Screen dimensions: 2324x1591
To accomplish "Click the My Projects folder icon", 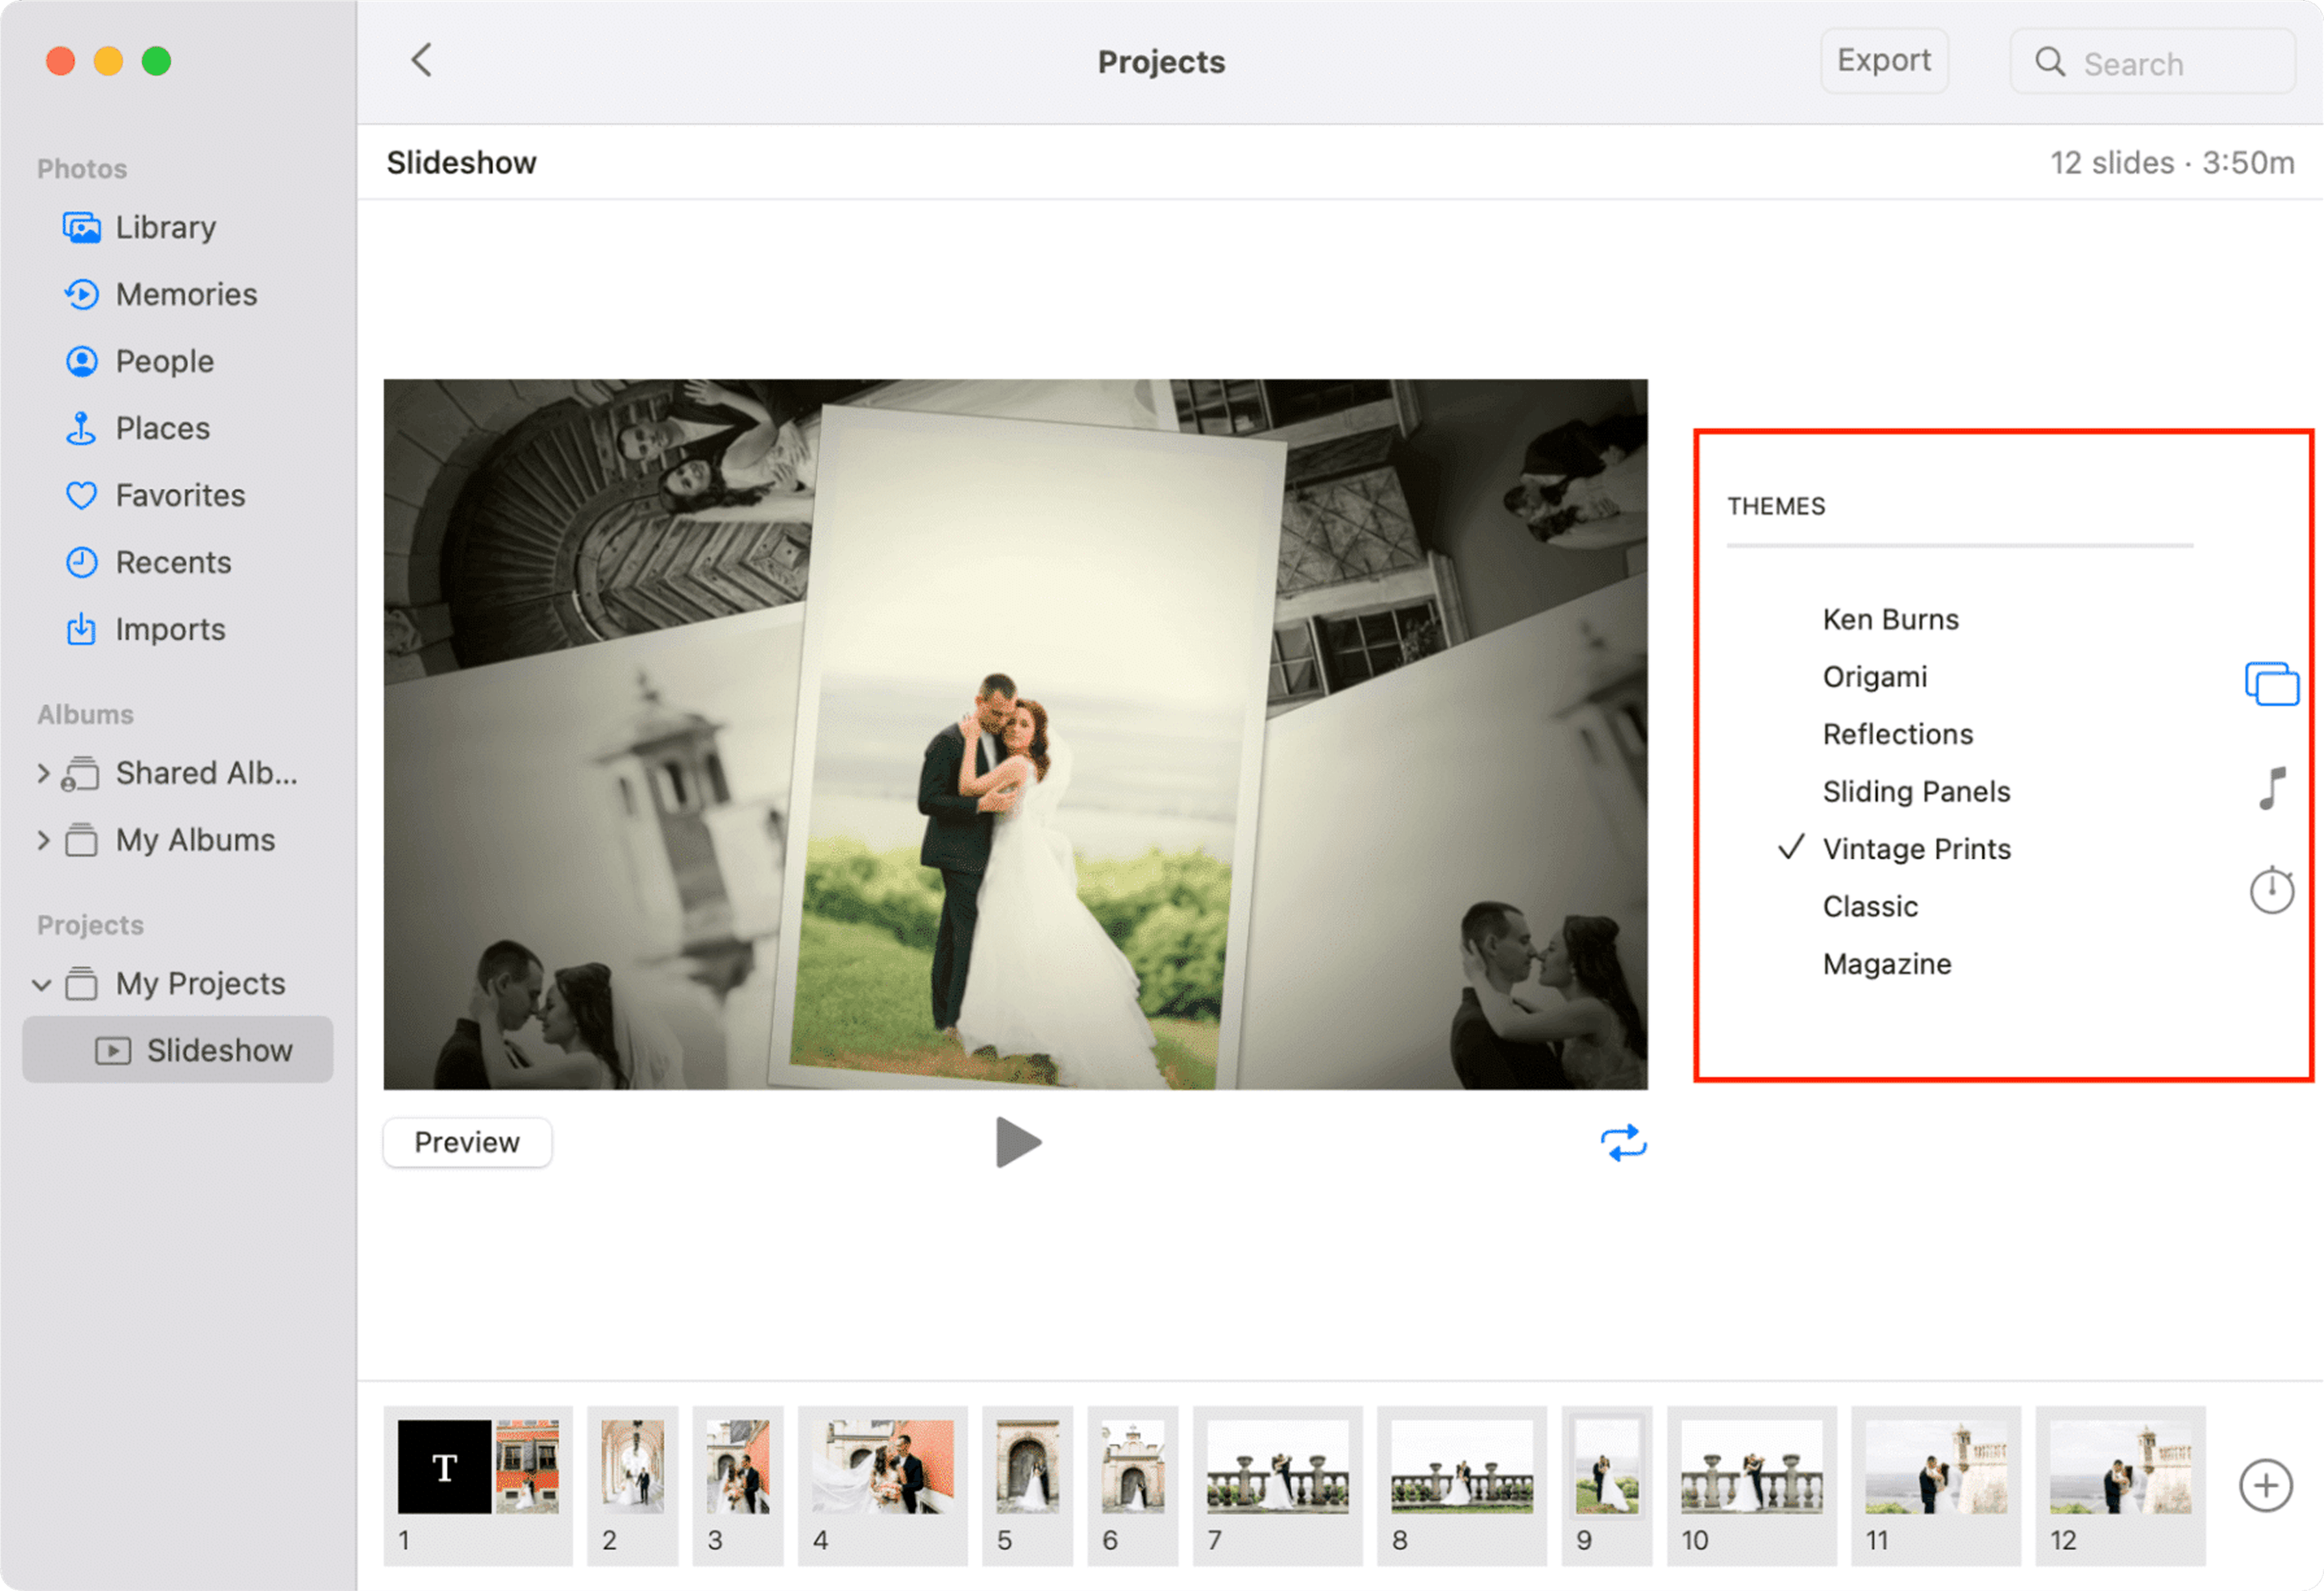I will coord(81,984).
